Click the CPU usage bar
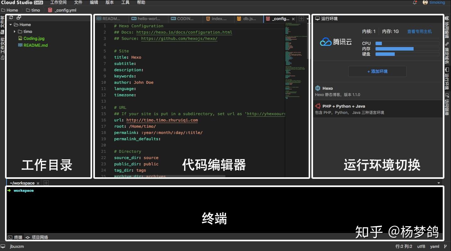451x251 pixels. coord(407,43)
